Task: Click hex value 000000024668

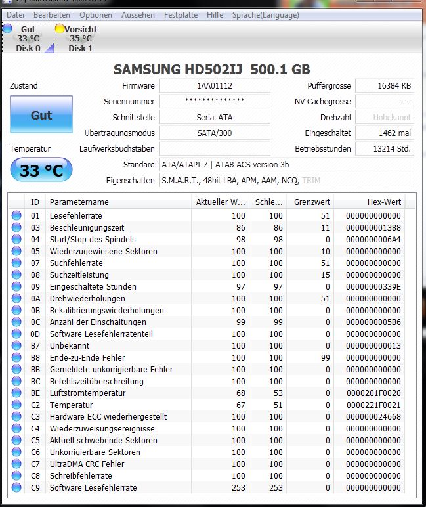Action: click(373, 416)
